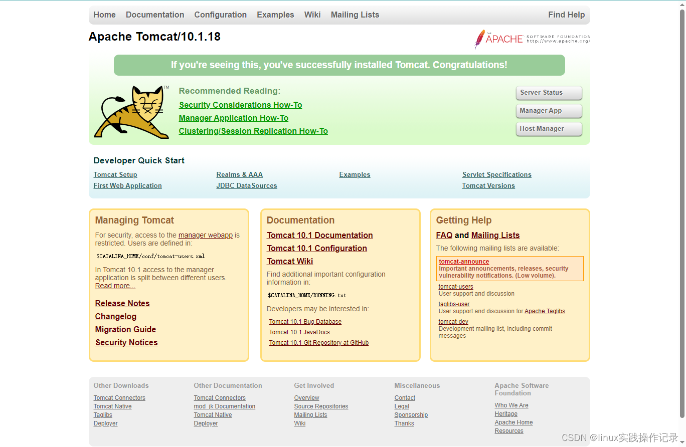Go to Documentation in top navigation
This screenshot has width=686, height=447.
[155, 15]
